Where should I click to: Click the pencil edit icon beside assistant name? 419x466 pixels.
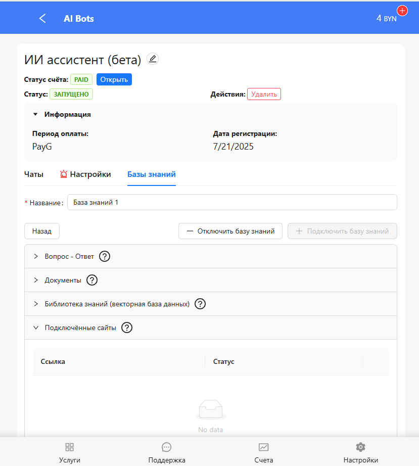(152, 59)
